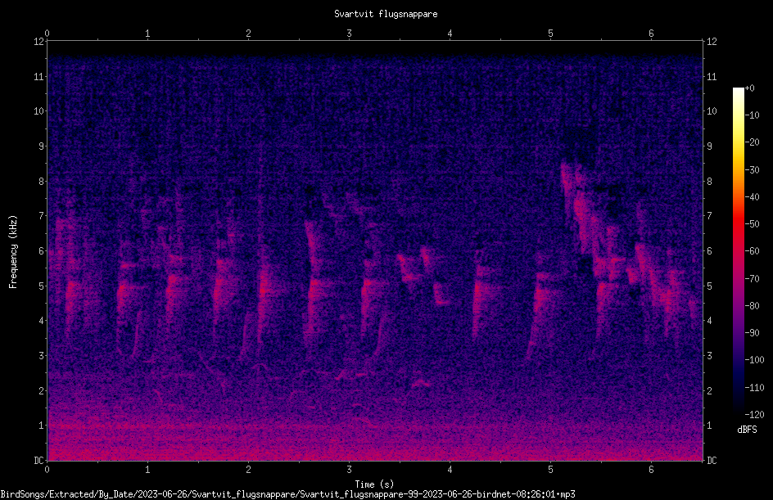This screenshot has height=500, width=773.
Task: Click the '-90' value on the dBFS scale
Action: tap(753, 333)
